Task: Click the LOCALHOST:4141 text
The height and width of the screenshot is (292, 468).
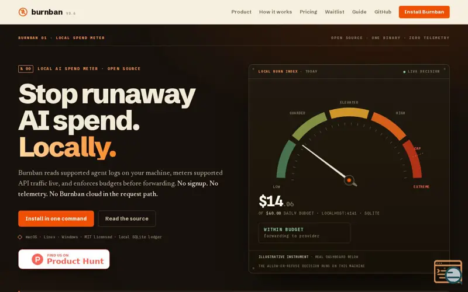Action: coord(339,213)
